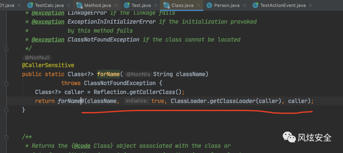Close the Person.java tab
Screen dimensions: 343x153
[244, 5]
